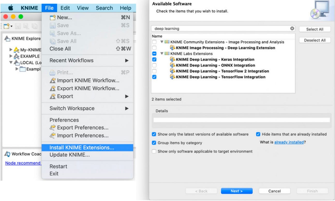The width and height of the screenshot is (335, 201).
Task: Click the Save As... icon in the File menu
Action: coord(53,33)
